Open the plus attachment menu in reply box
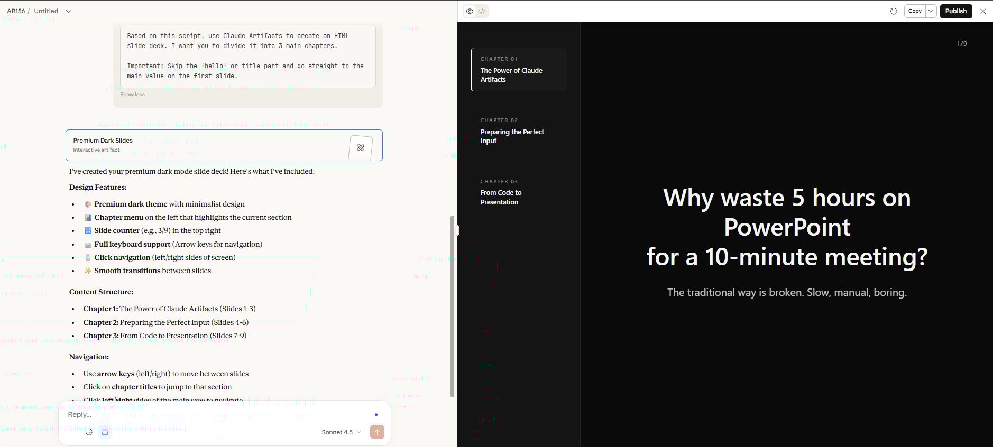The image size is (993, 447). click(73, 432)
